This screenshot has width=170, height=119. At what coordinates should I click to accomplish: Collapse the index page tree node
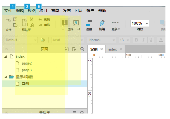tap(6, 56)
